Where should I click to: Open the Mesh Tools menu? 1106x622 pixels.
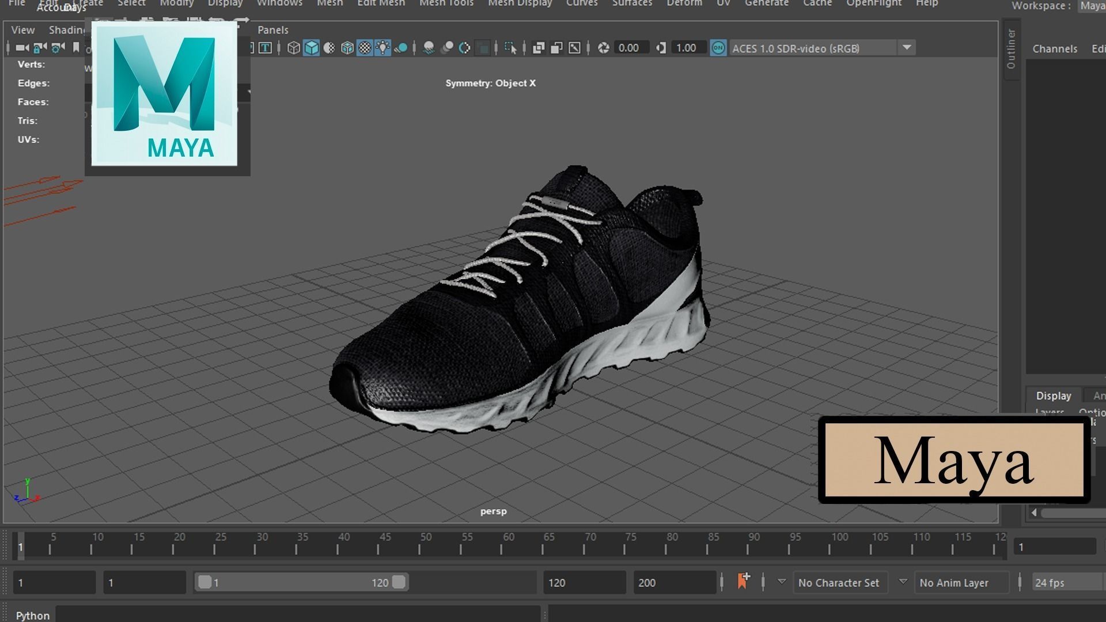(x=446, y=3)
